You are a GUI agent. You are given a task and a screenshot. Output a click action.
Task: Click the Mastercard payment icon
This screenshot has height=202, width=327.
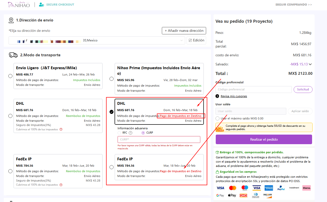pyautogui.click(x=233, y=188)
